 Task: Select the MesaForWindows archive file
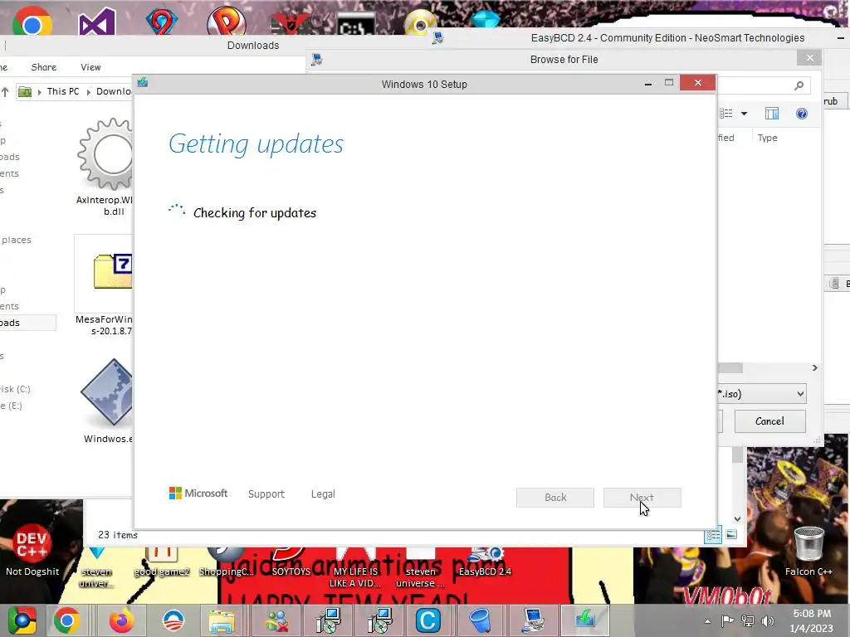pyautogui.click(x=104, y=285)
